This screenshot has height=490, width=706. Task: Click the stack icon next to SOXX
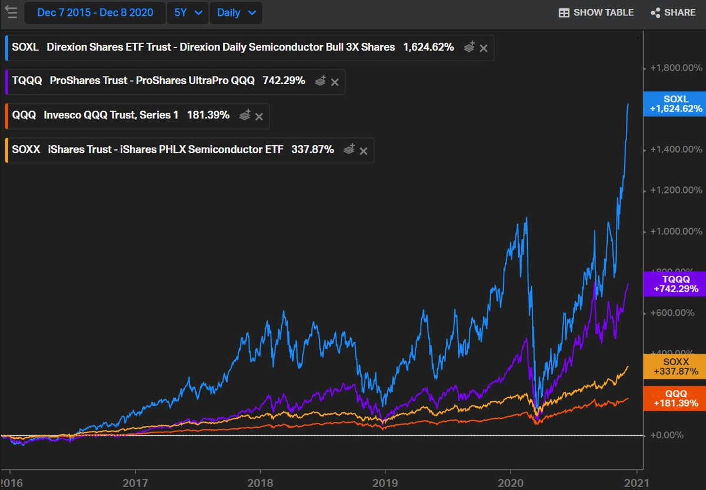tap(349, 149)
